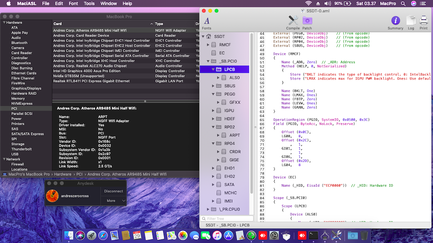This screenshot has height=243, width=433.
Task: Select GIGE device in the tree
Action: point(234,160)
